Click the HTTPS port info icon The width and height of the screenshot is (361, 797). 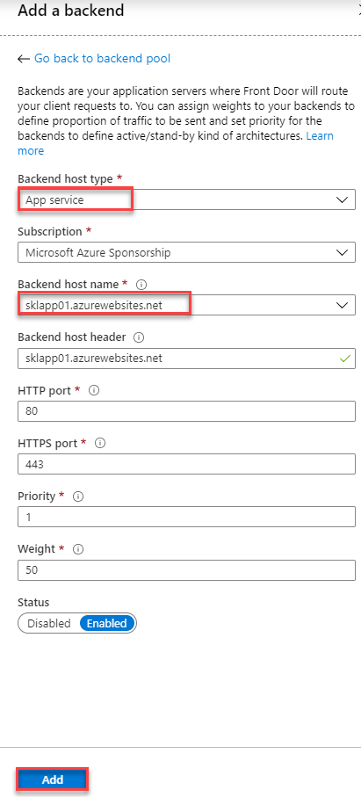point(100,443)
